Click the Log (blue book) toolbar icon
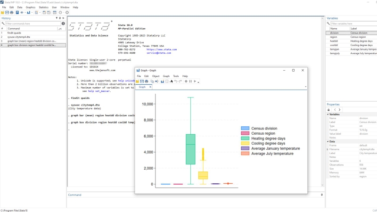 coord(17,13)
